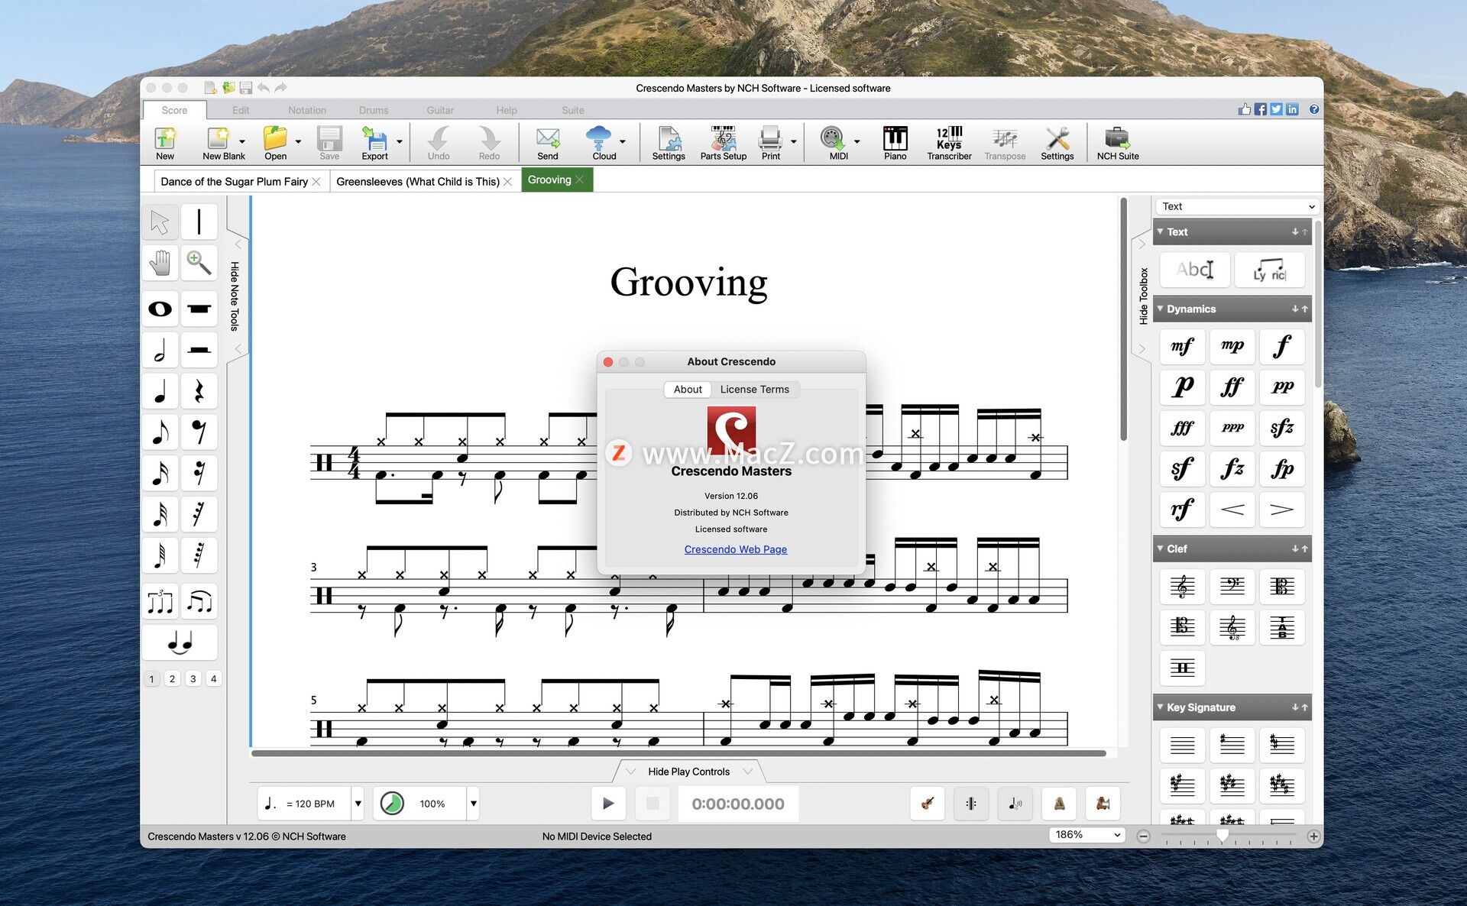Screen dimensions: 1467x906
Task: Switch to the Guitar ribbon tab
Action: point(440,110)
